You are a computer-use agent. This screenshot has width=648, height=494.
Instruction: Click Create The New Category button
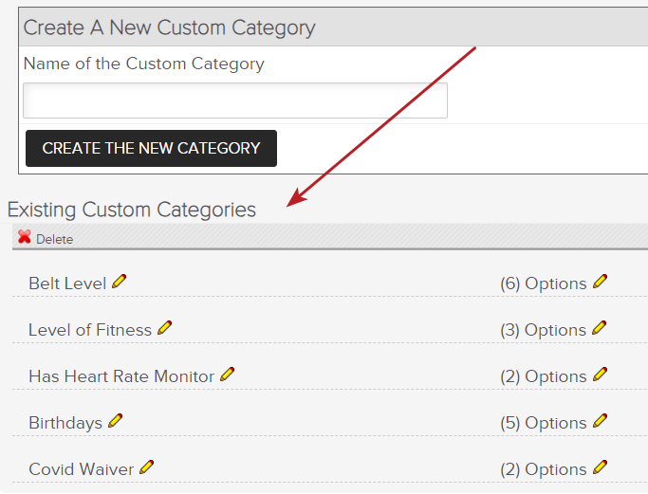(x=151, y=148)
